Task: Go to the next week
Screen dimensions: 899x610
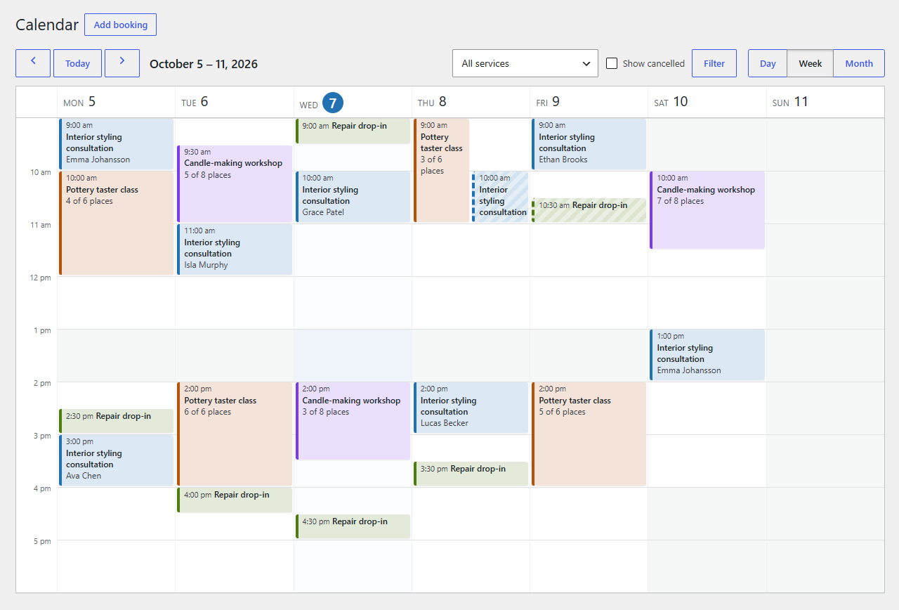Action: [122, 63]
